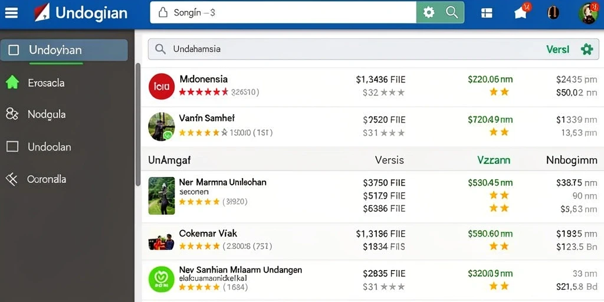This screenshot has width=604, height=302.
Task: Click the value $123.5 Bn
Action: coord(577,247)
